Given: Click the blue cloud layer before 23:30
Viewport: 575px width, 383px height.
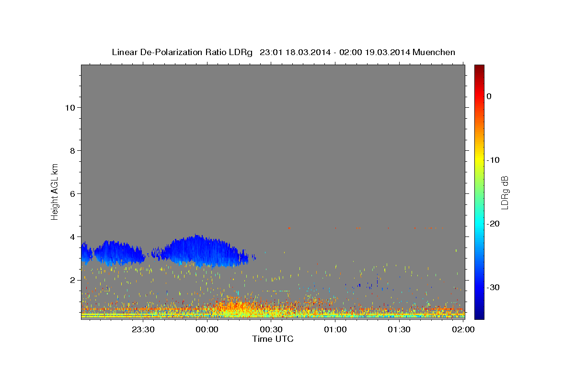Looking at the screenshot, I should pyautogui.click(x=120, y=253).
